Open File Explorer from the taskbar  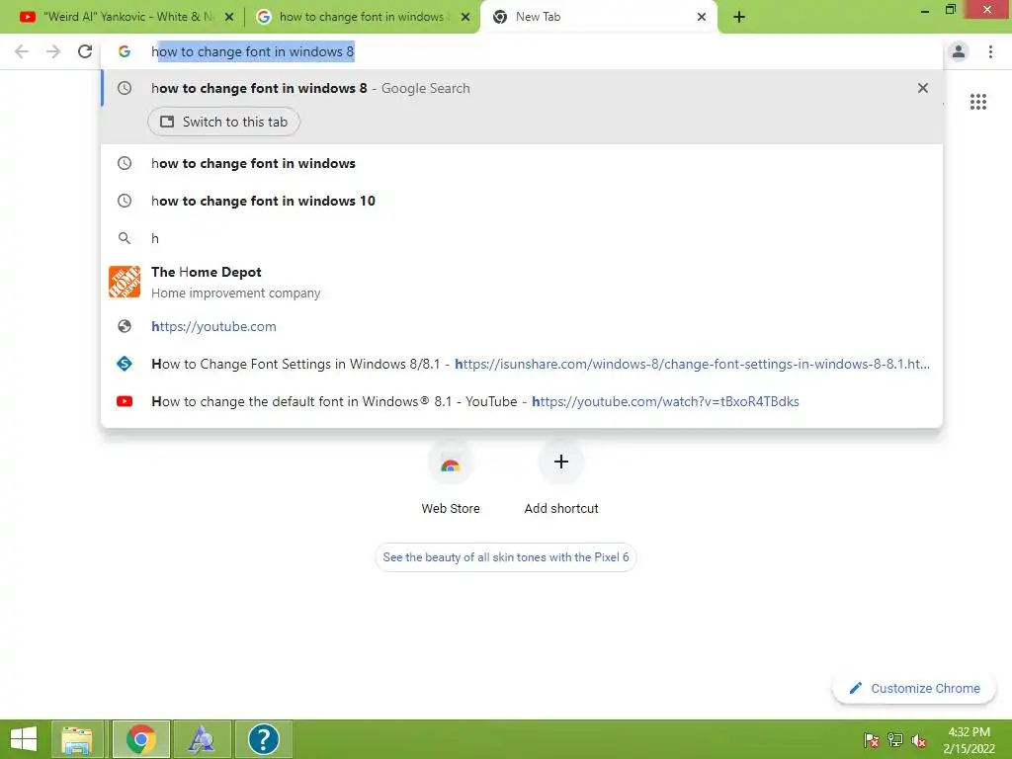[x=77, y=739]
